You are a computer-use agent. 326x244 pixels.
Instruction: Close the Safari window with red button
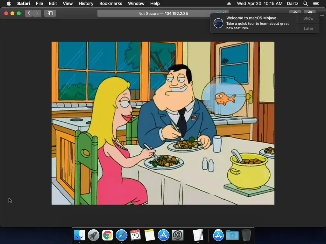pyautogui.click(x=6, y=13)
